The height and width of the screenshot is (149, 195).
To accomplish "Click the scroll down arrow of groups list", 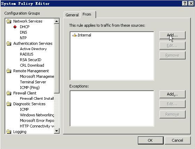I will (x=56, y=131).
